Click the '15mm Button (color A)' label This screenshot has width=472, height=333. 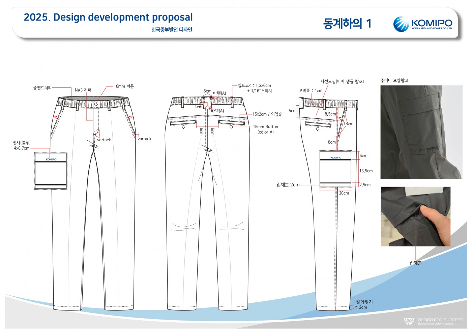266,129
